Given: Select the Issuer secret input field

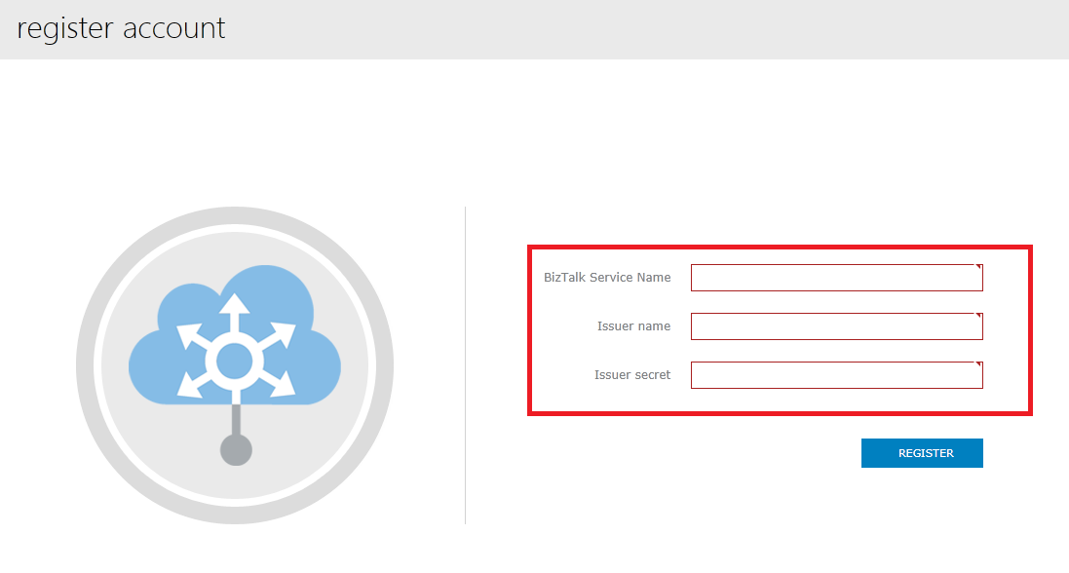Looking at the screenshot, I should (836, 375).
